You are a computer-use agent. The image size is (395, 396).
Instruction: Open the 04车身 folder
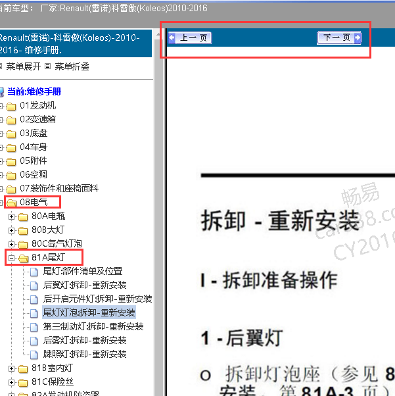pyautogui.click(x=34, y=147)
